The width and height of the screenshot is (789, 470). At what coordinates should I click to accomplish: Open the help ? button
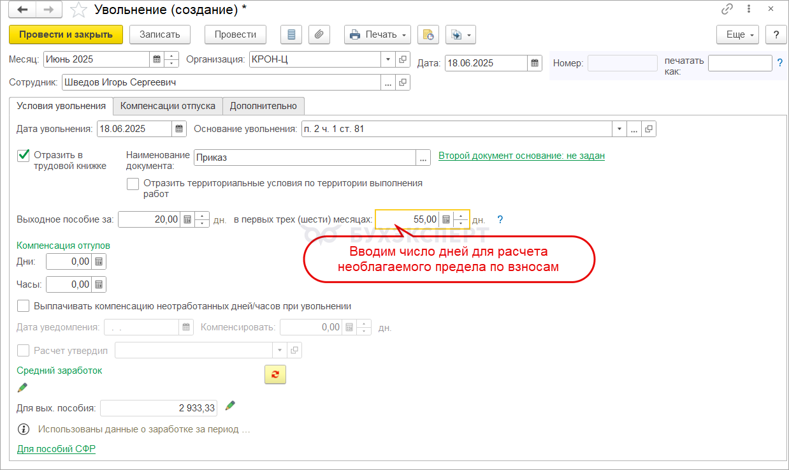click(776, 34)
